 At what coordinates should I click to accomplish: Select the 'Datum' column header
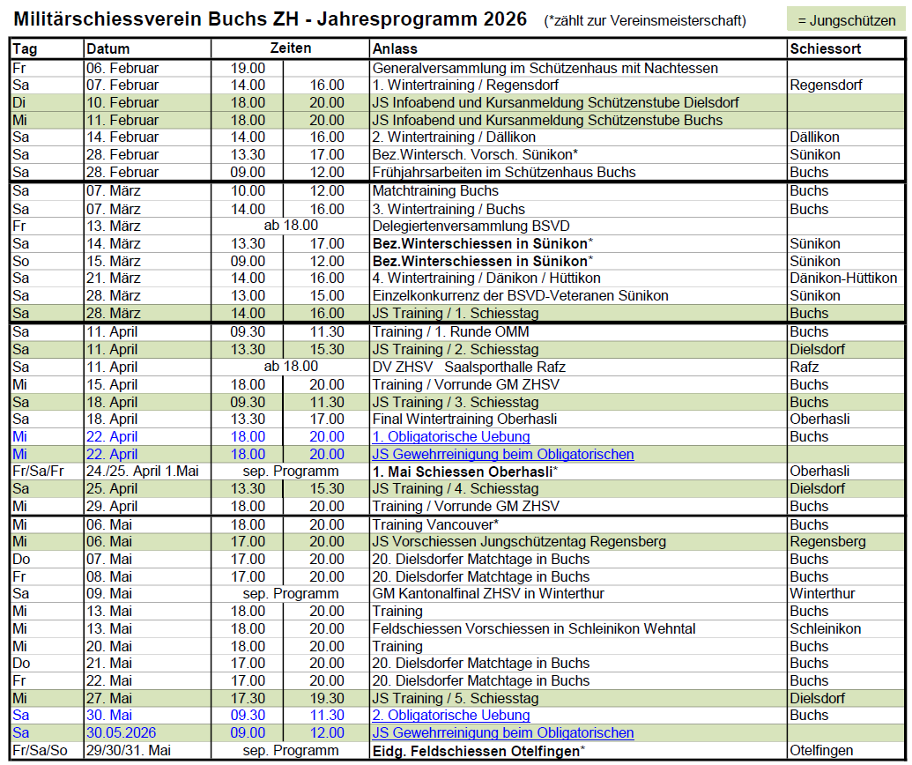108,49
